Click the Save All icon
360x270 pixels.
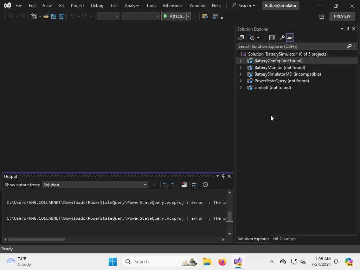(61, 16)
